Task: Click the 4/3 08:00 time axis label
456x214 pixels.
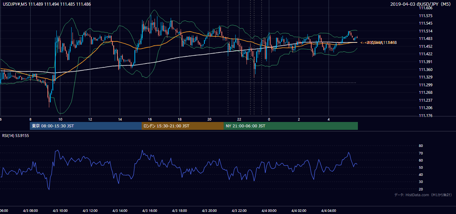Action: (x=30, y=210)
